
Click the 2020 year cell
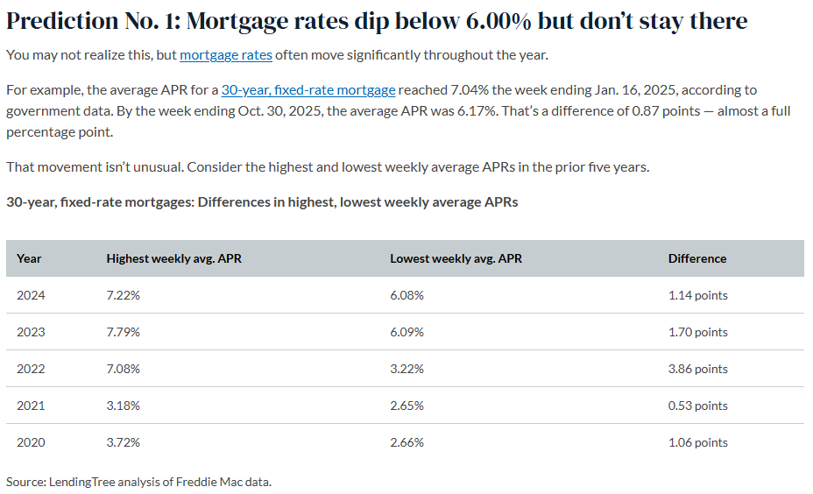coord(31,442)
